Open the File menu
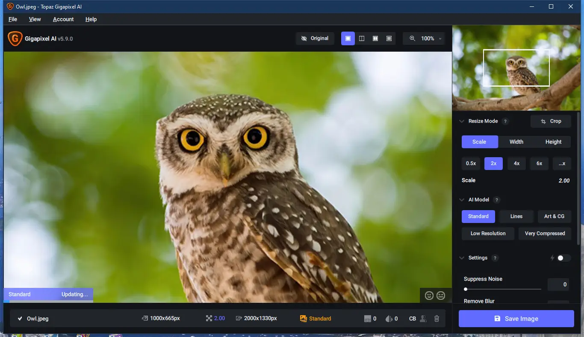Screen dimensions: 584x337 pos(13,19)
